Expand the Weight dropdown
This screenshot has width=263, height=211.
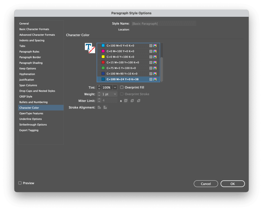tap(115, 94)
